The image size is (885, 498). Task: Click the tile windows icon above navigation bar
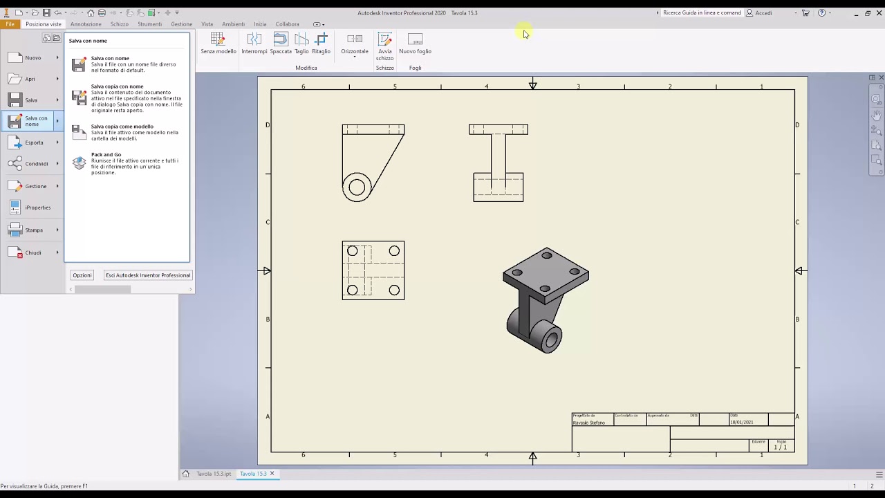click(x=872, y=77)
